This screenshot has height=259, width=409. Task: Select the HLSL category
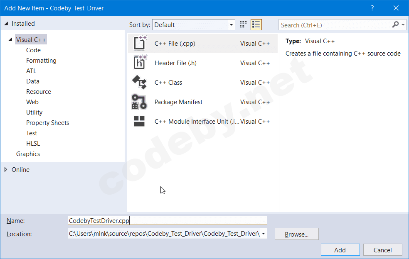coord(33,144)
